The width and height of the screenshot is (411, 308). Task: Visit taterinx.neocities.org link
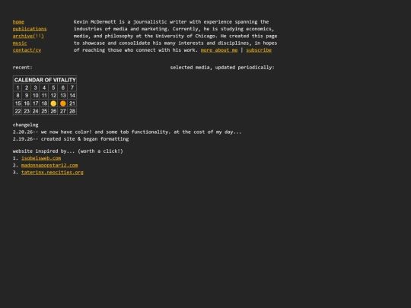point(53,173)
